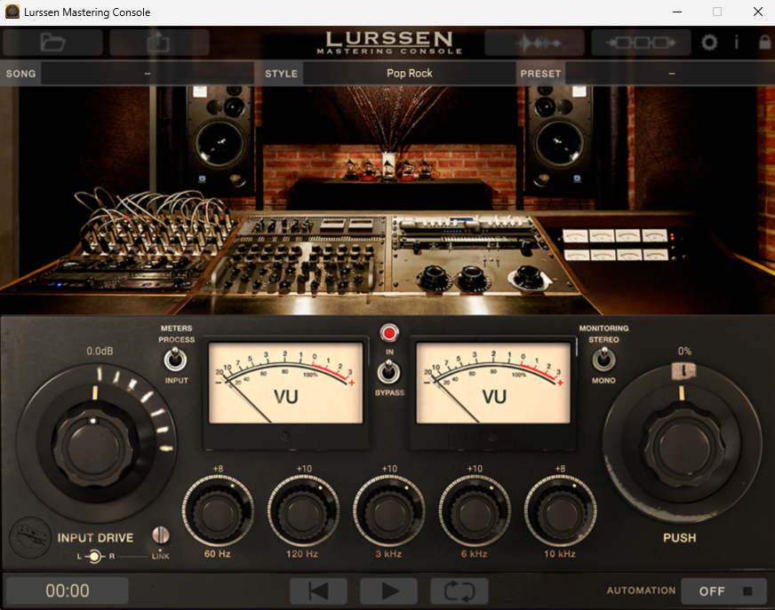Viewport: 775px width, 610px height.
Task: Click the +8 value above 10 kHz
Action: coord(560,468)
